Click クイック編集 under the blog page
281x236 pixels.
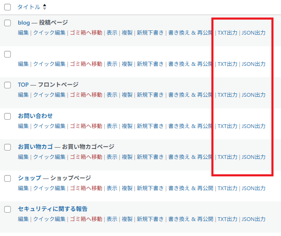coord(49,33)
